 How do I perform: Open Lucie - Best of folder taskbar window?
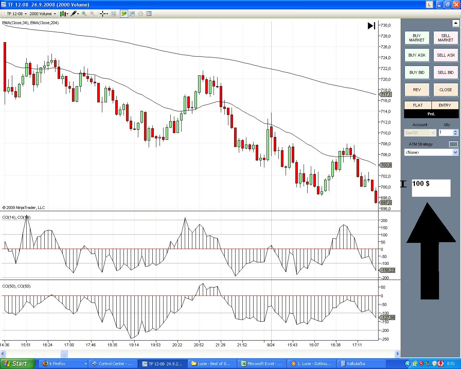(212, 364)
